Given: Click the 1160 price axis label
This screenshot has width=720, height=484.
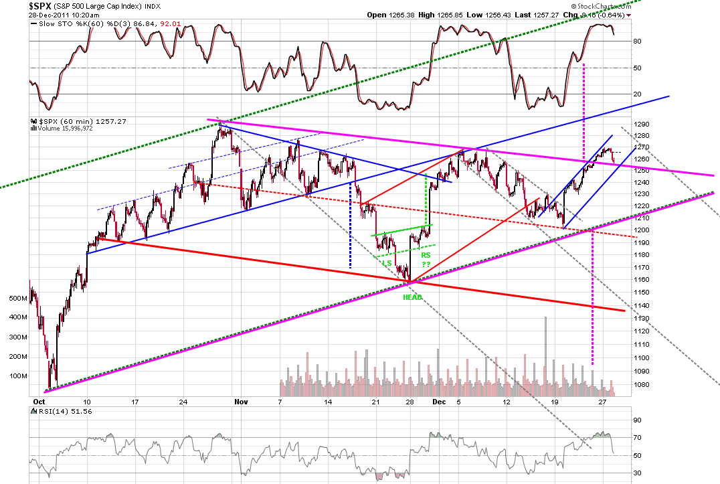Looking at the screenshot, I should point(642,280).
